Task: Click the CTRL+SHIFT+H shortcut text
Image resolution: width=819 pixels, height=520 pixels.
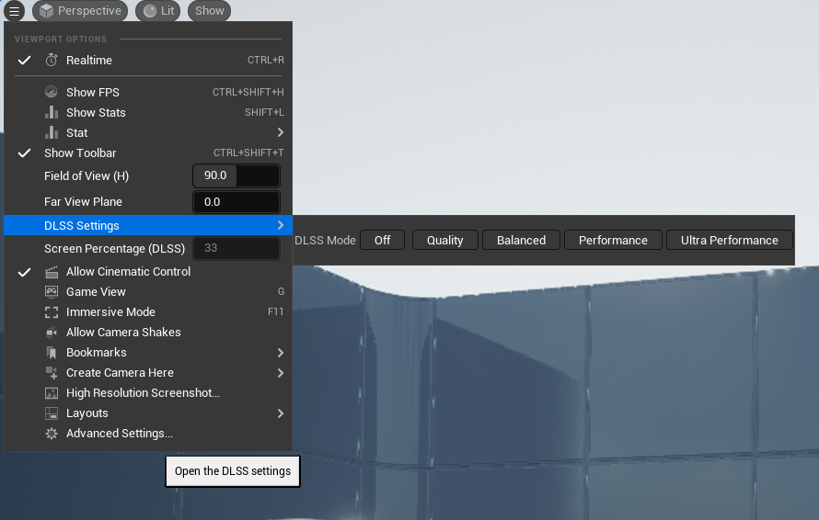Action: coord(248,92)
